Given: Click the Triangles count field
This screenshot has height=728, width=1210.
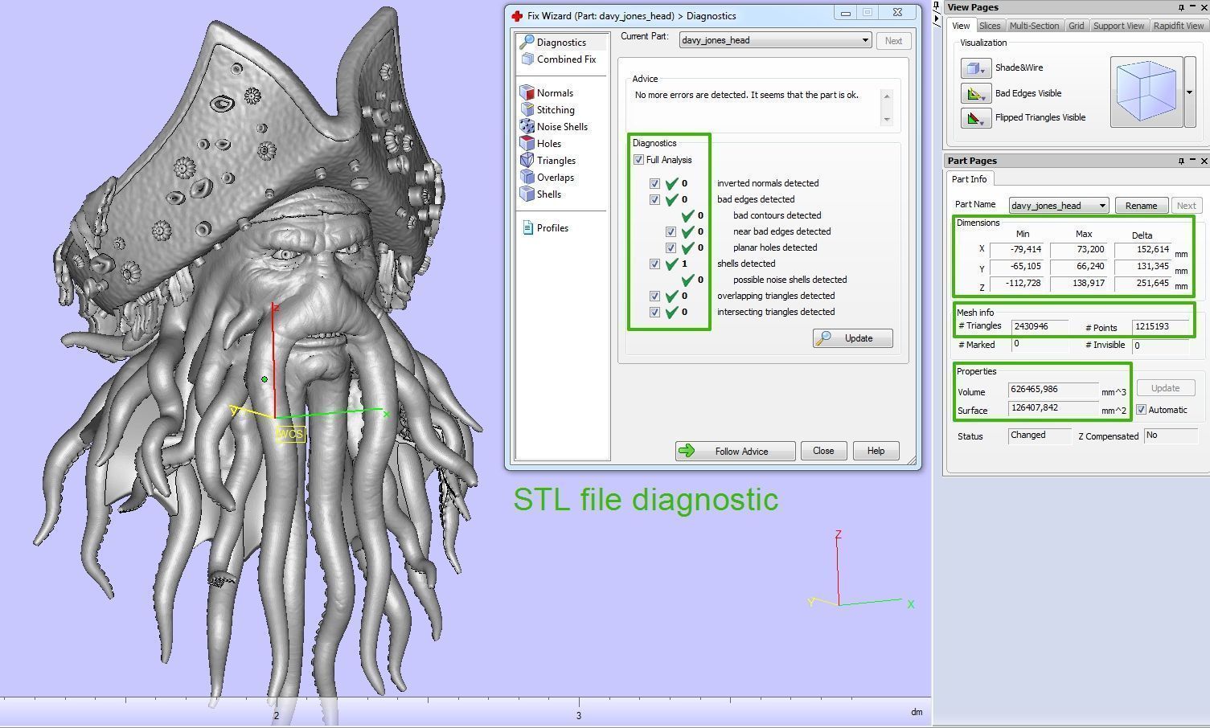Looking at the screenshot, I should pyautogui.click(x=1040, y=326).
